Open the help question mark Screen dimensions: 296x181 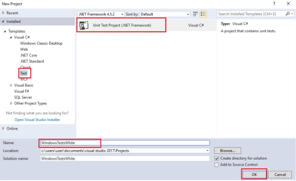click(x=274, y=4)
